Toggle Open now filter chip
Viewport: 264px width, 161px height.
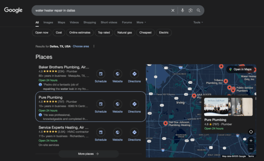pyautogui.click(x=42, y=32)
